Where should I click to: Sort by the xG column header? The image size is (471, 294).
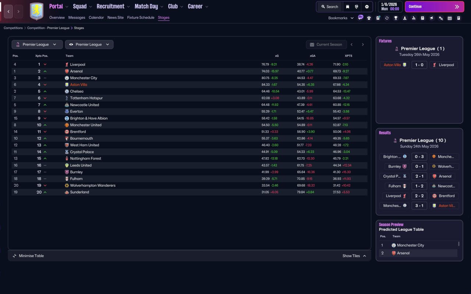277,56
